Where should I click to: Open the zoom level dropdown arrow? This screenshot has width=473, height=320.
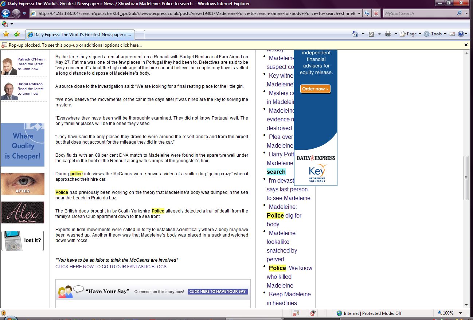pos(461,313)
